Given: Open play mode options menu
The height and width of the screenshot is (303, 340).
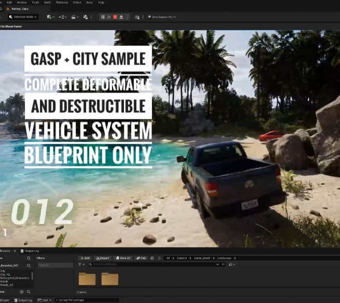Looking at the screenshot, I should (127, 17).
